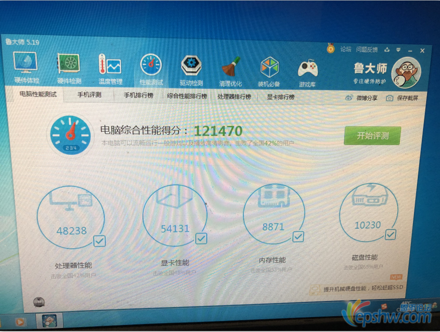
Task: Click the 显卡性能 label
Action: pos(175,263)
